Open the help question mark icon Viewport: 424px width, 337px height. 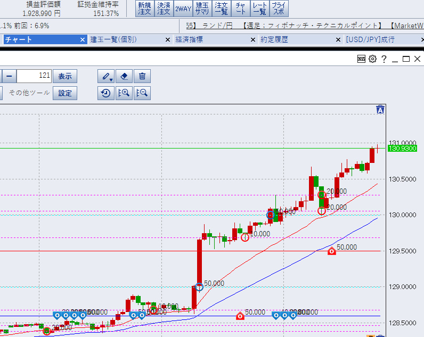384,59
